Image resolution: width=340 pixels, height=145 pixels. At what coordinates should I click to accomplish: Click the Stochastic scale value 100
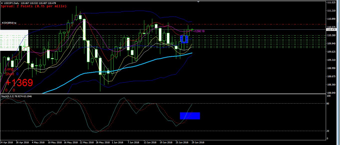click(329, 96)
